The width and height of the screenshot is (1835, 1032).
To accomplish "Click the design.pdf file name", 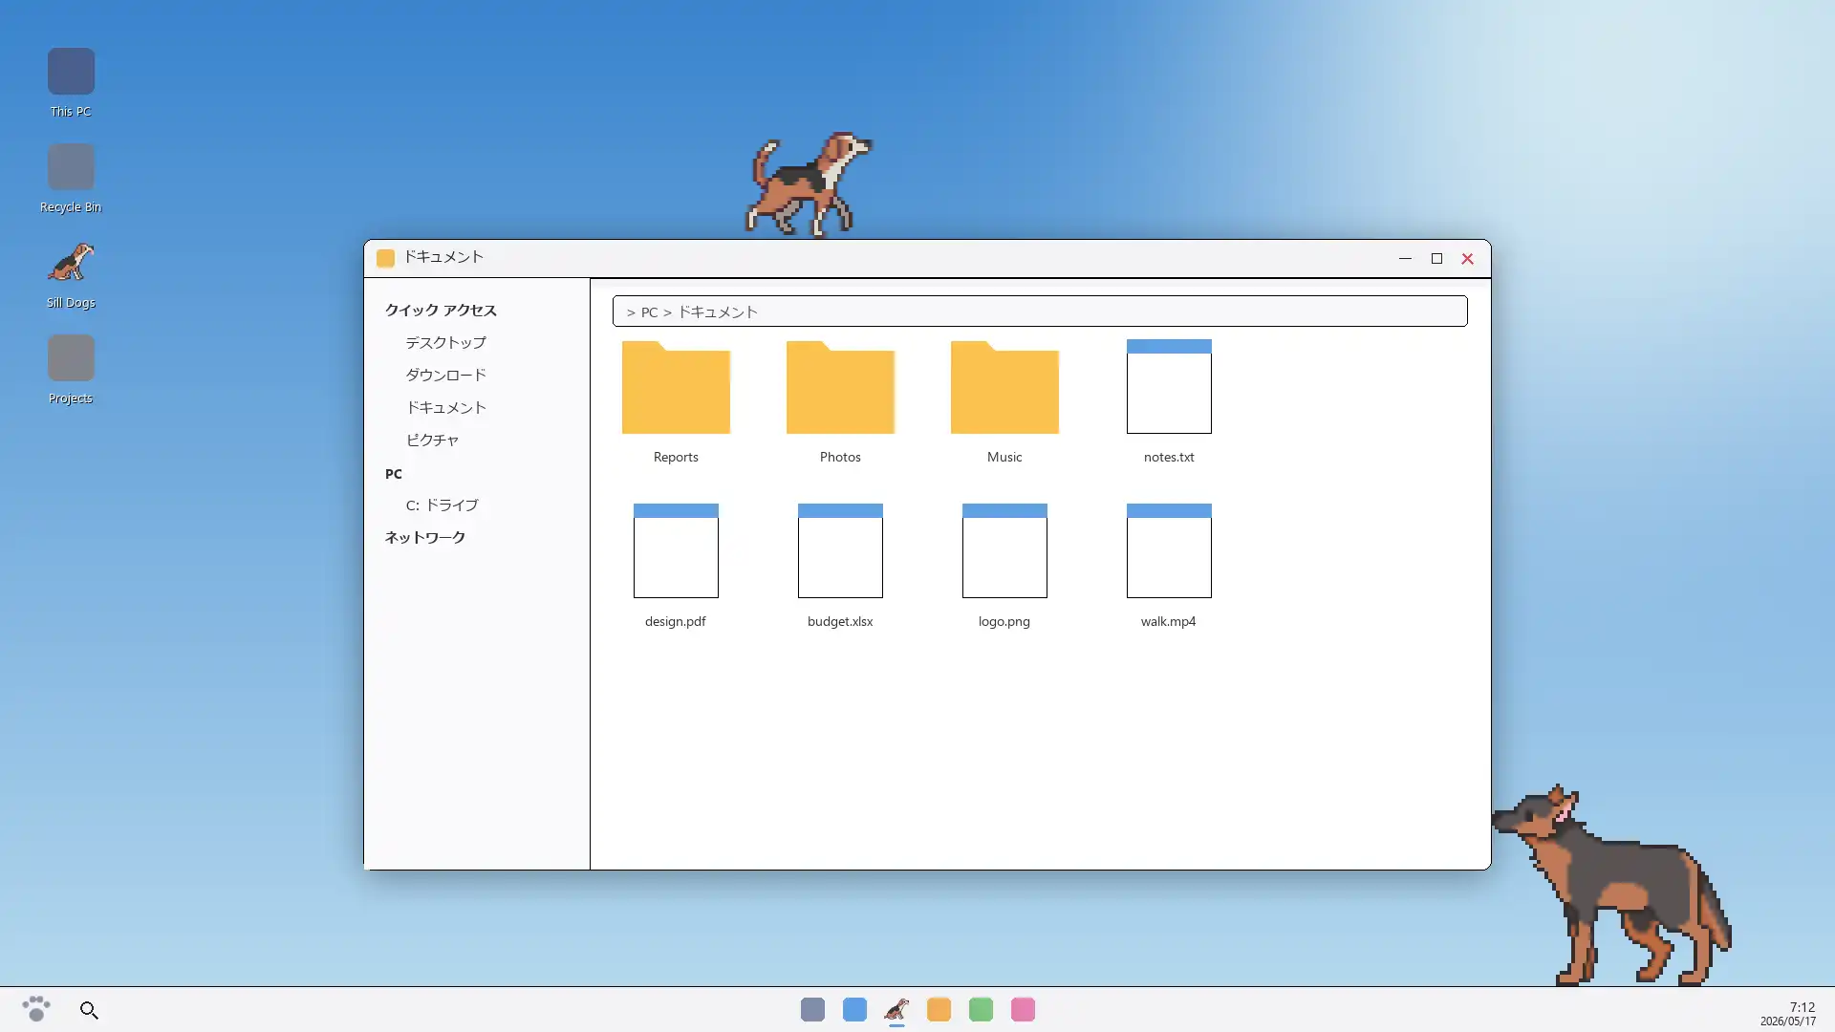I will point(676,621).
